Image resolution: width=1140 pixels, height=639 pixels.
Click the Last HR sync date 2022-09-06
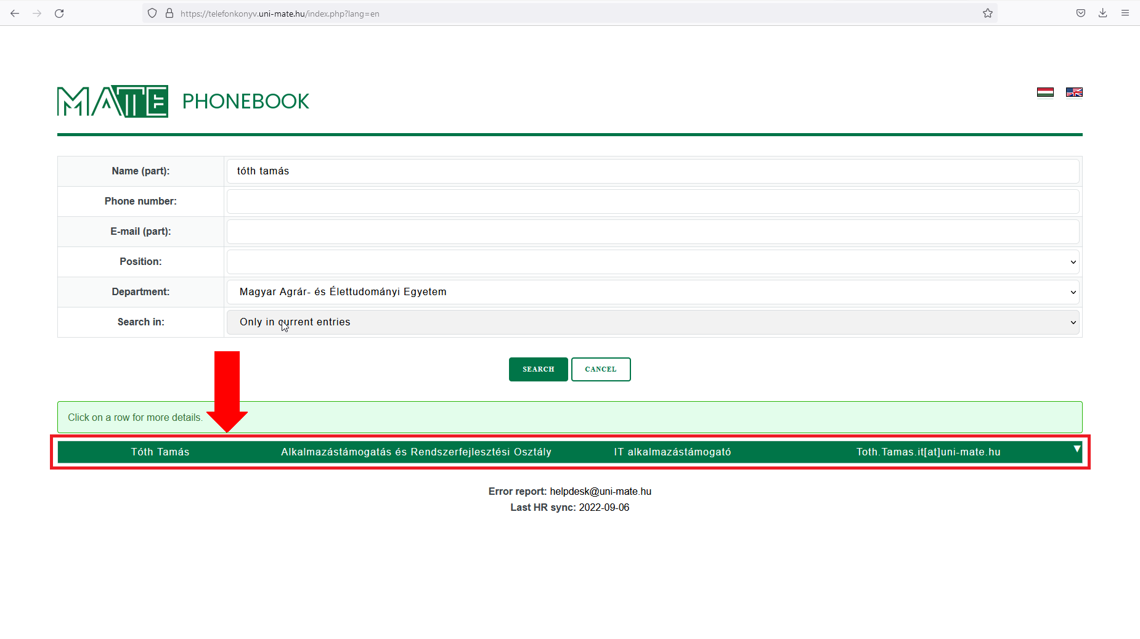[x=604, y=507]
